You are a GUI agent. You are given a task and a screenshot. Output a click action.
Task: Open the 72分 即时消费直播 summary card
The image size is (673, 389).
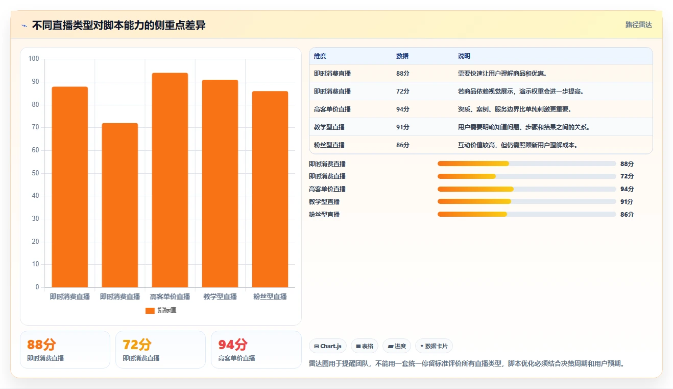[160, 350]
